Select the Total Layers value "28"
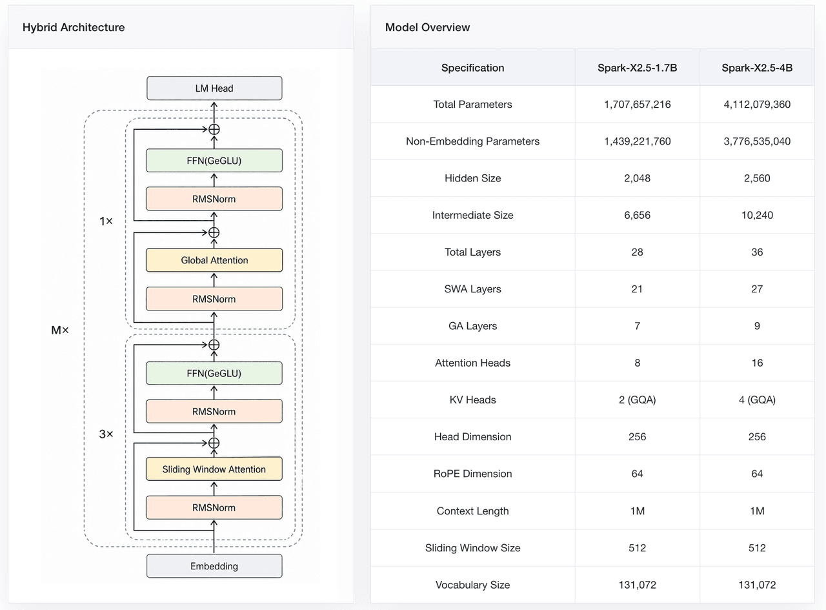The image size is (826, 610). tap(638, 252)
